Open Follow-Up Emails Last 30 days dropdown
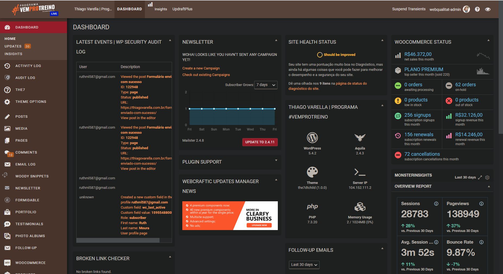 pos(304,265)
